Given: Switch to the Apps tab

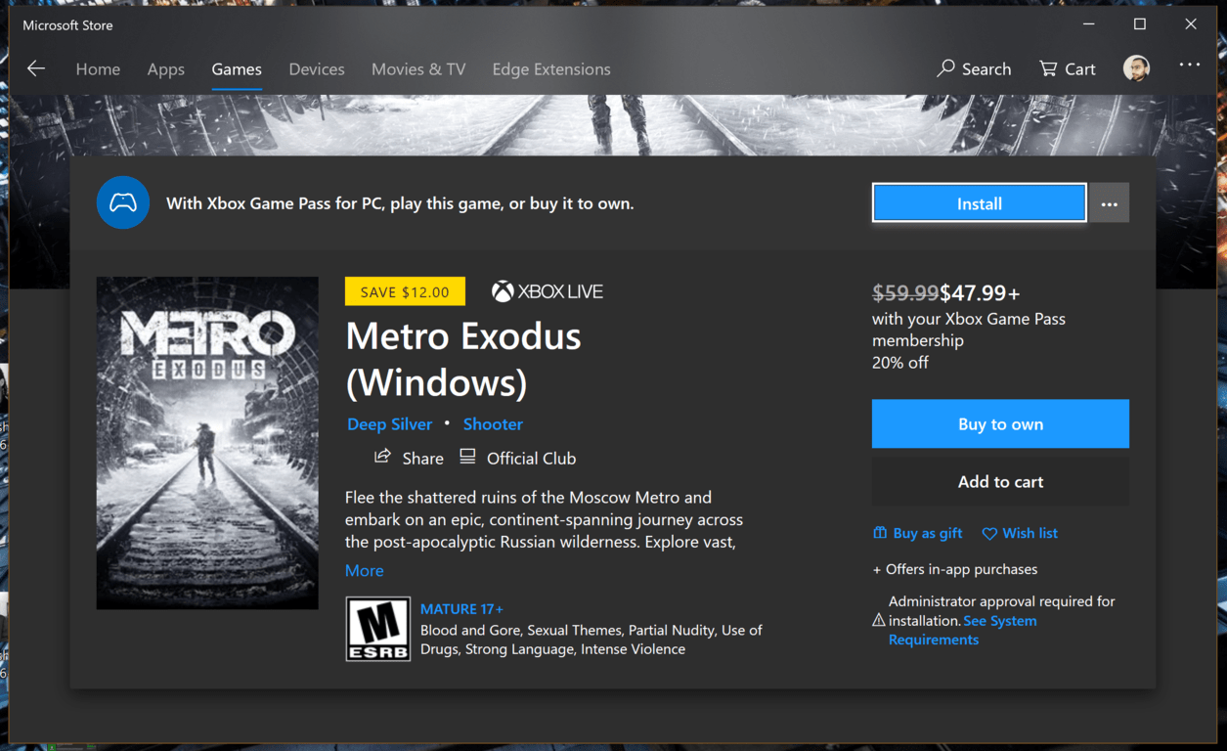Looking at the screenshot, I should click(165, 69).
